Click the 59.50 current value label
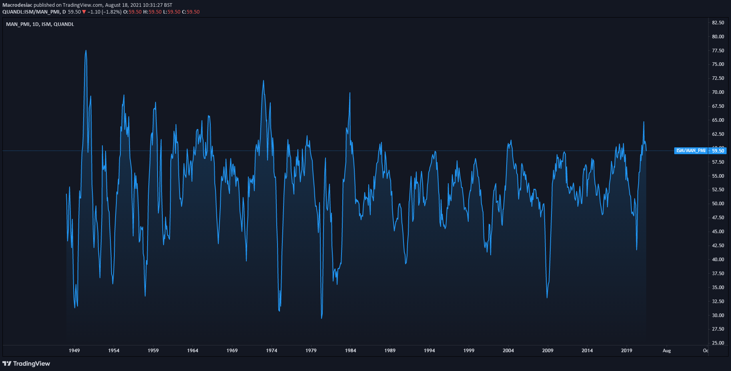 718,151
